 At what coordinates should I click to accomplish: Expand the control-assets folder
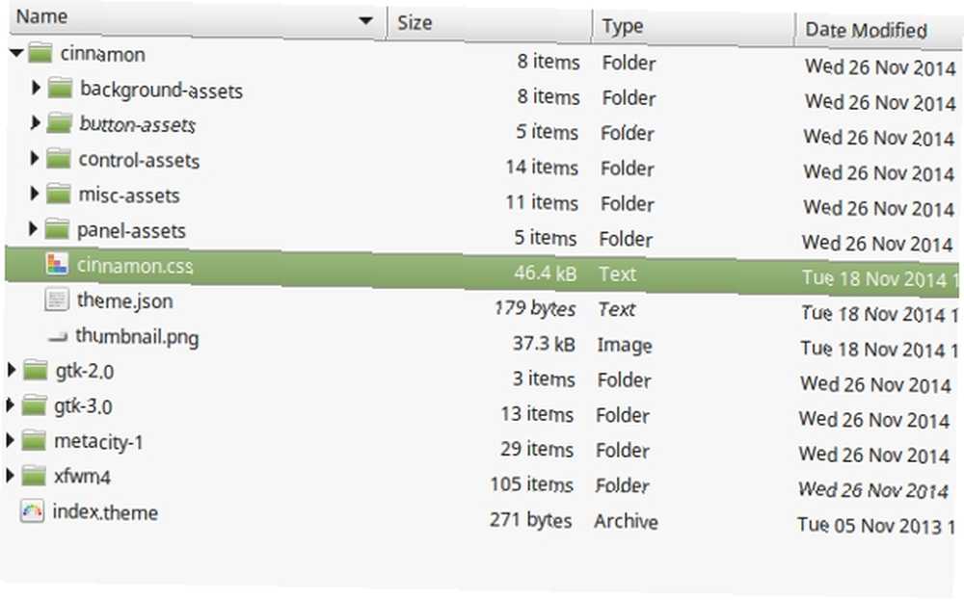[36, 160]
